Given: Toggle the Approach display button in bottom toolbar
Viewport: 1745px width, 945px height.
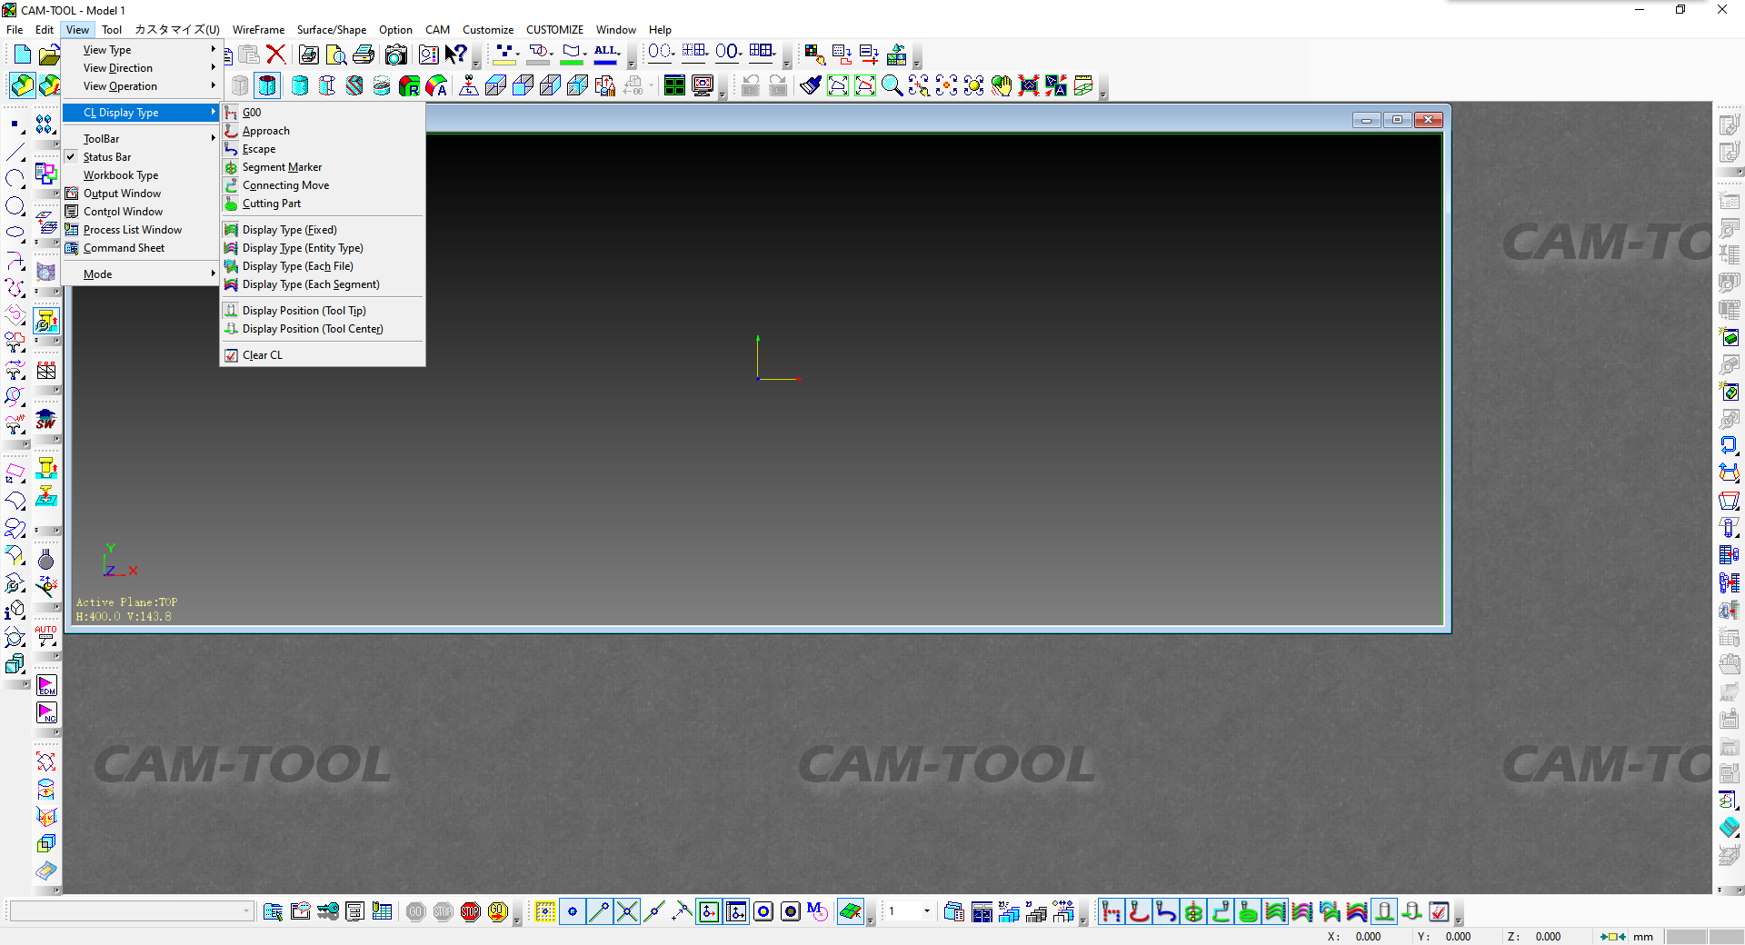Looking at the screenshot, I should click(x=1139, y=911).
